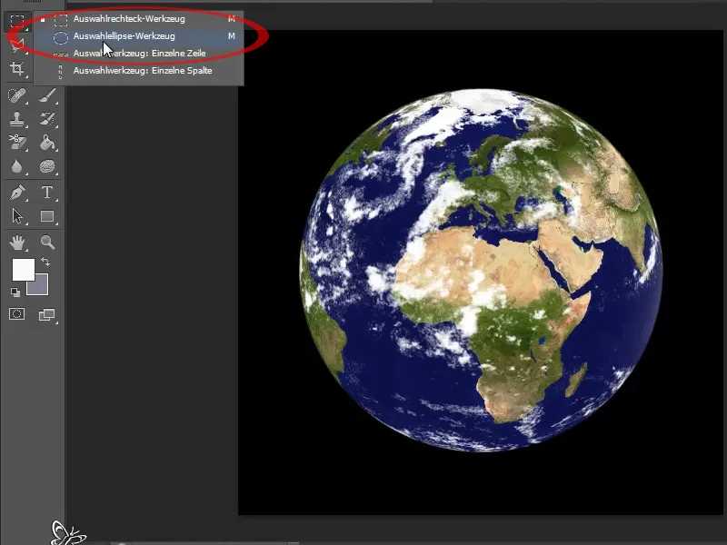Select the History Brush tool

47,119
